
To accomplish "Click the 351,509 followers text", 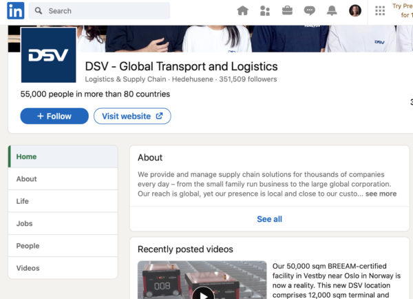I will click(x=248, y=79).
